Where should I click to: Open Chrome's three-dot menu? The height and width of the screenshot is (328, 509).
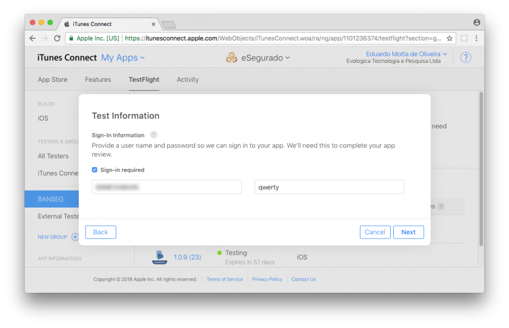(476, 38)
